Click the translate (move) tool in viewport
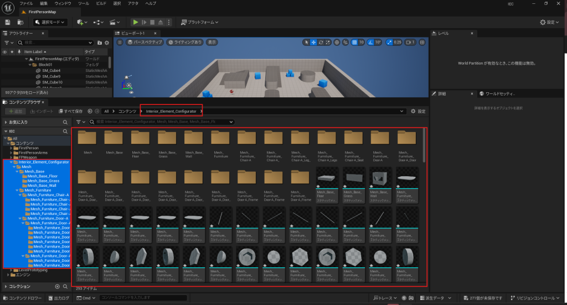567x305 pixels. [x=313, y=42]
